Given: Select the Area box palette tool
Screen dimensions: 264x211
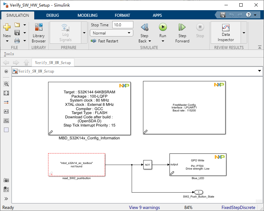Looking at the screenshot, I should (6, 130).
